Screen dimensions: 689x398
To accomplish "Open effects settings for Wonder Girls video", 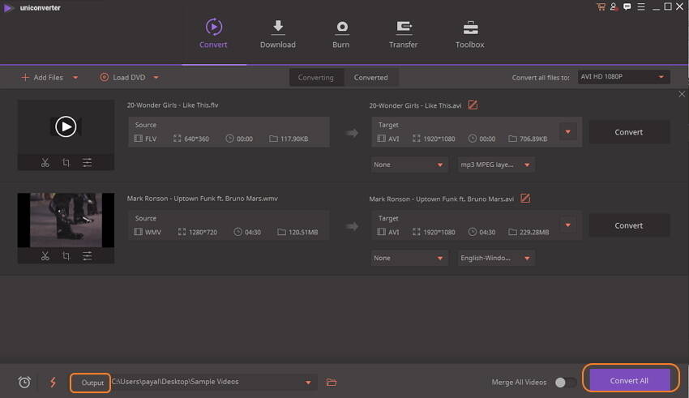I will tap(87, 163).
